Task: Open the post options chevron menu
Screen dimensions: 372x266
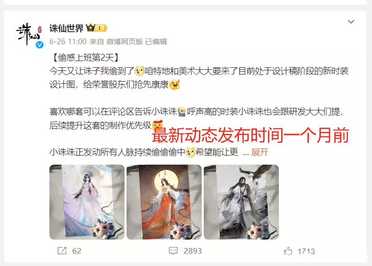Action: click(x=351, y=22)
